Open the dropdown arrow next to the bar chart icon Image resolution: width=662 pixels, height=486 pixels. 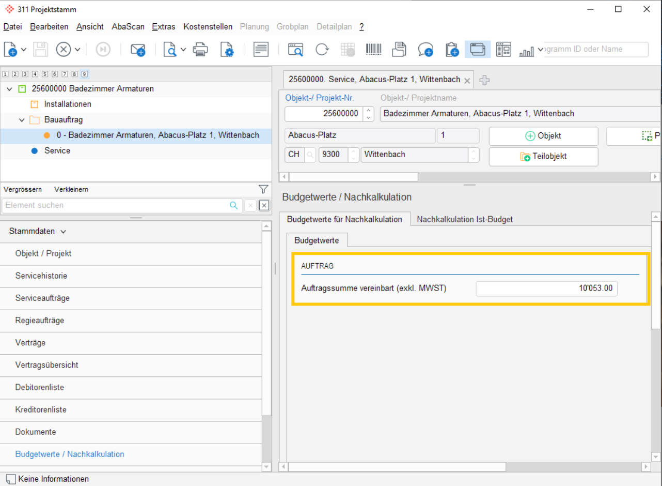541,50
